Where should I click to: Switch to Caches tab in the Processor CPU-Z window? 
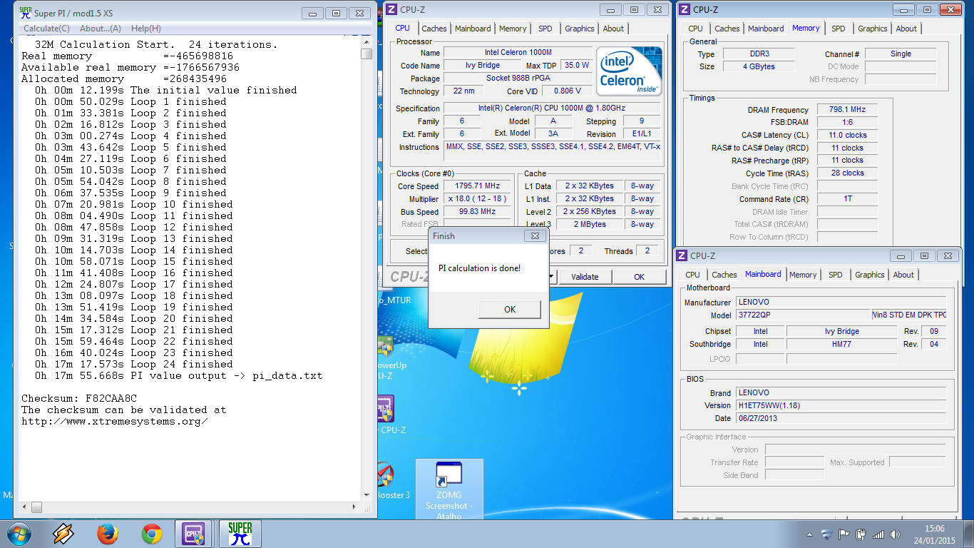pos(434,29)
